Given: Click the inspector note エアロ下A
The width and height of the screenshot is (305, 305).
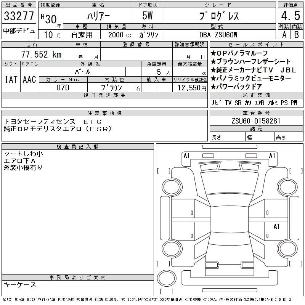Looking at the screenshot, I should 20,161.
